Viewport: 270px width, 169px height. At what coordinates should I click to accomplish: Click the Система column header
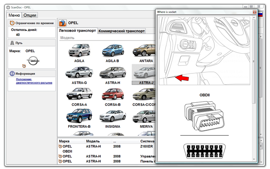coord(147,141)
